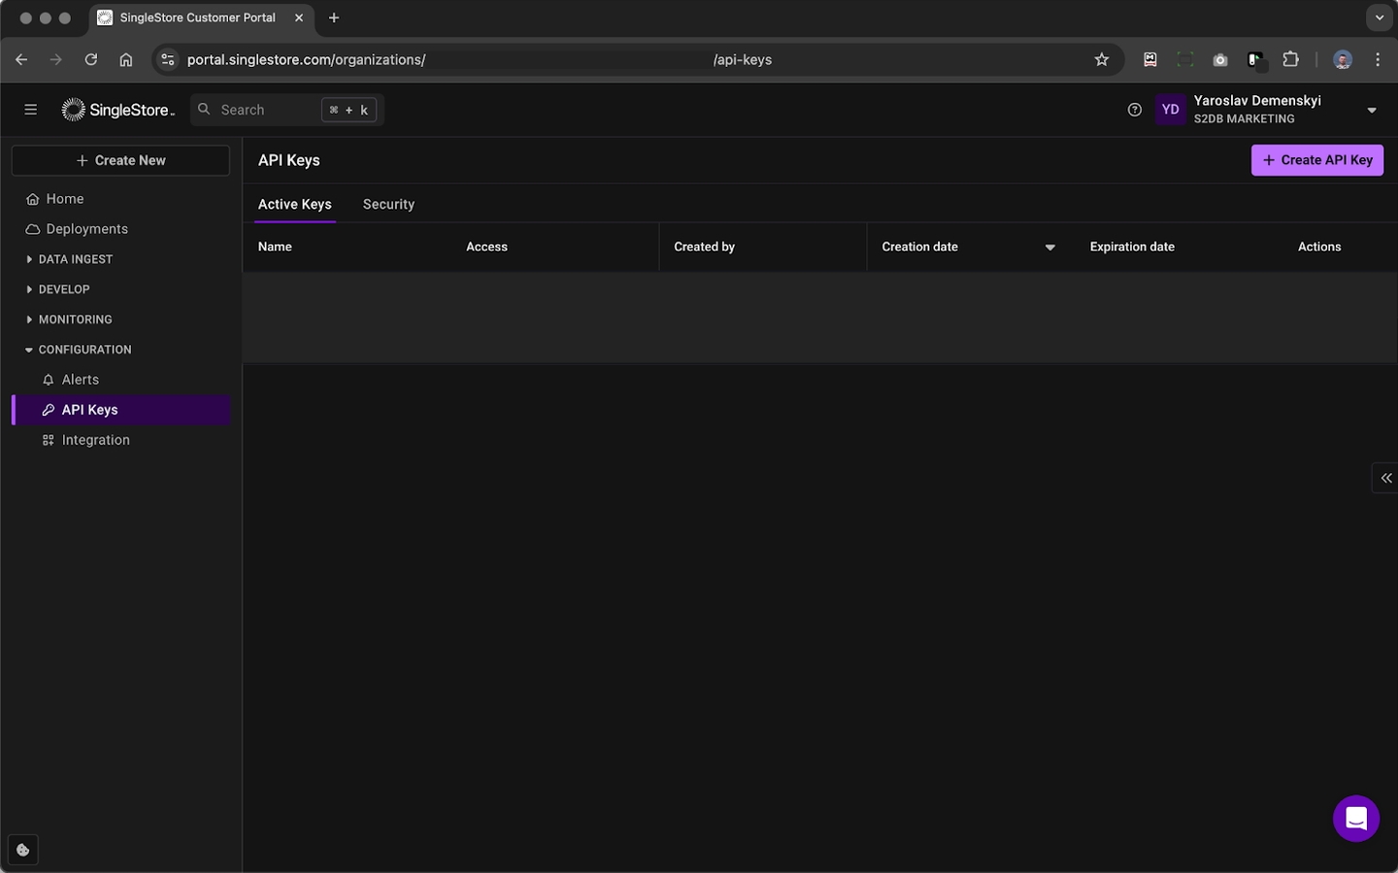
Task: Switch to the Security tab
Action: coord(388,204)
